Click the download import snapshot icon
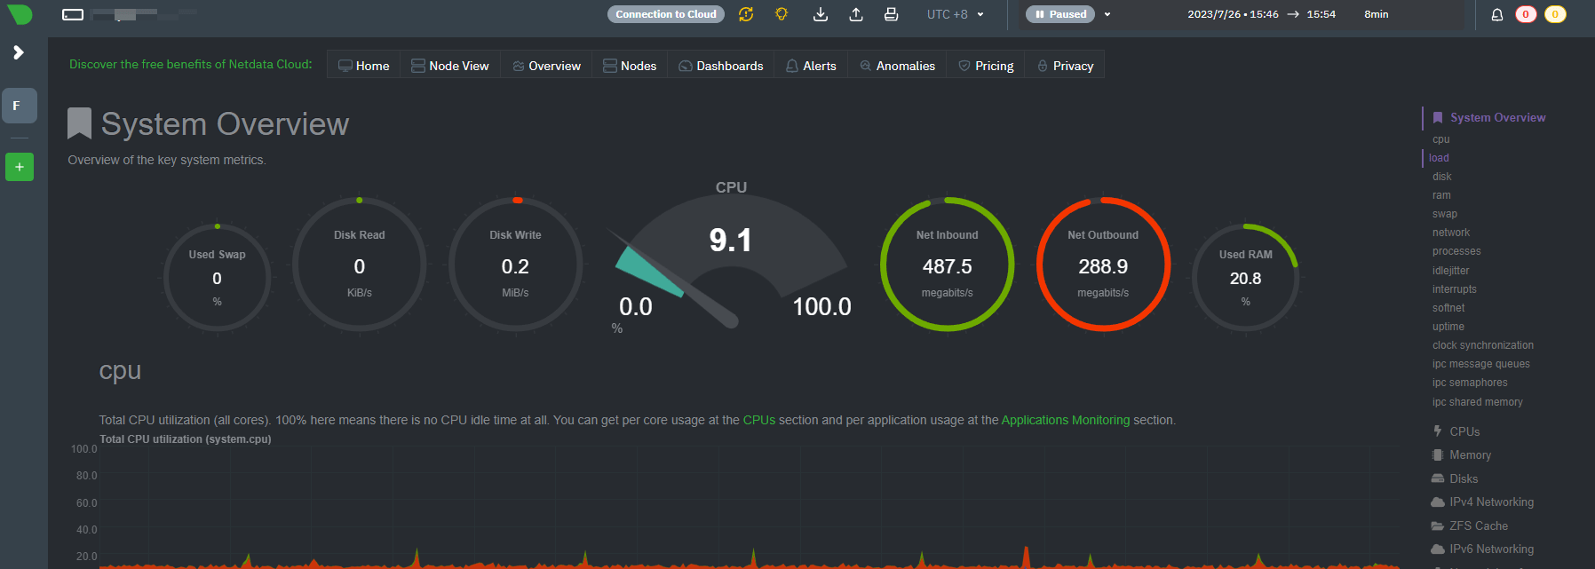1595x569 pixels. [x=821, y=14]
